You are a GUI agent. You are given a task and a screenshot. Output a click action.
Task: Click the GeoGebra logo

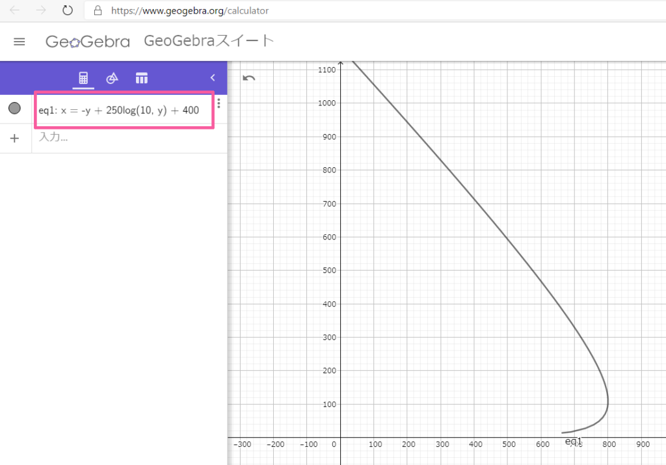[x=88, y=42]
